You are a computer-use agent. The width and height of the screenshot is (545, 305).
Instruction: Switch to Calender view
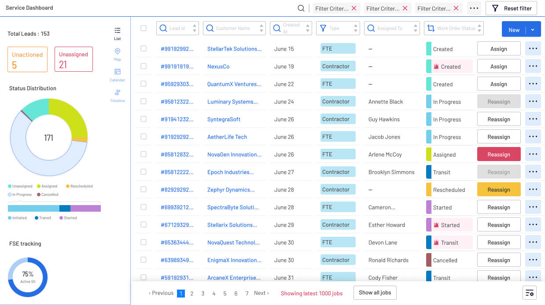click(x=118, y=75)
